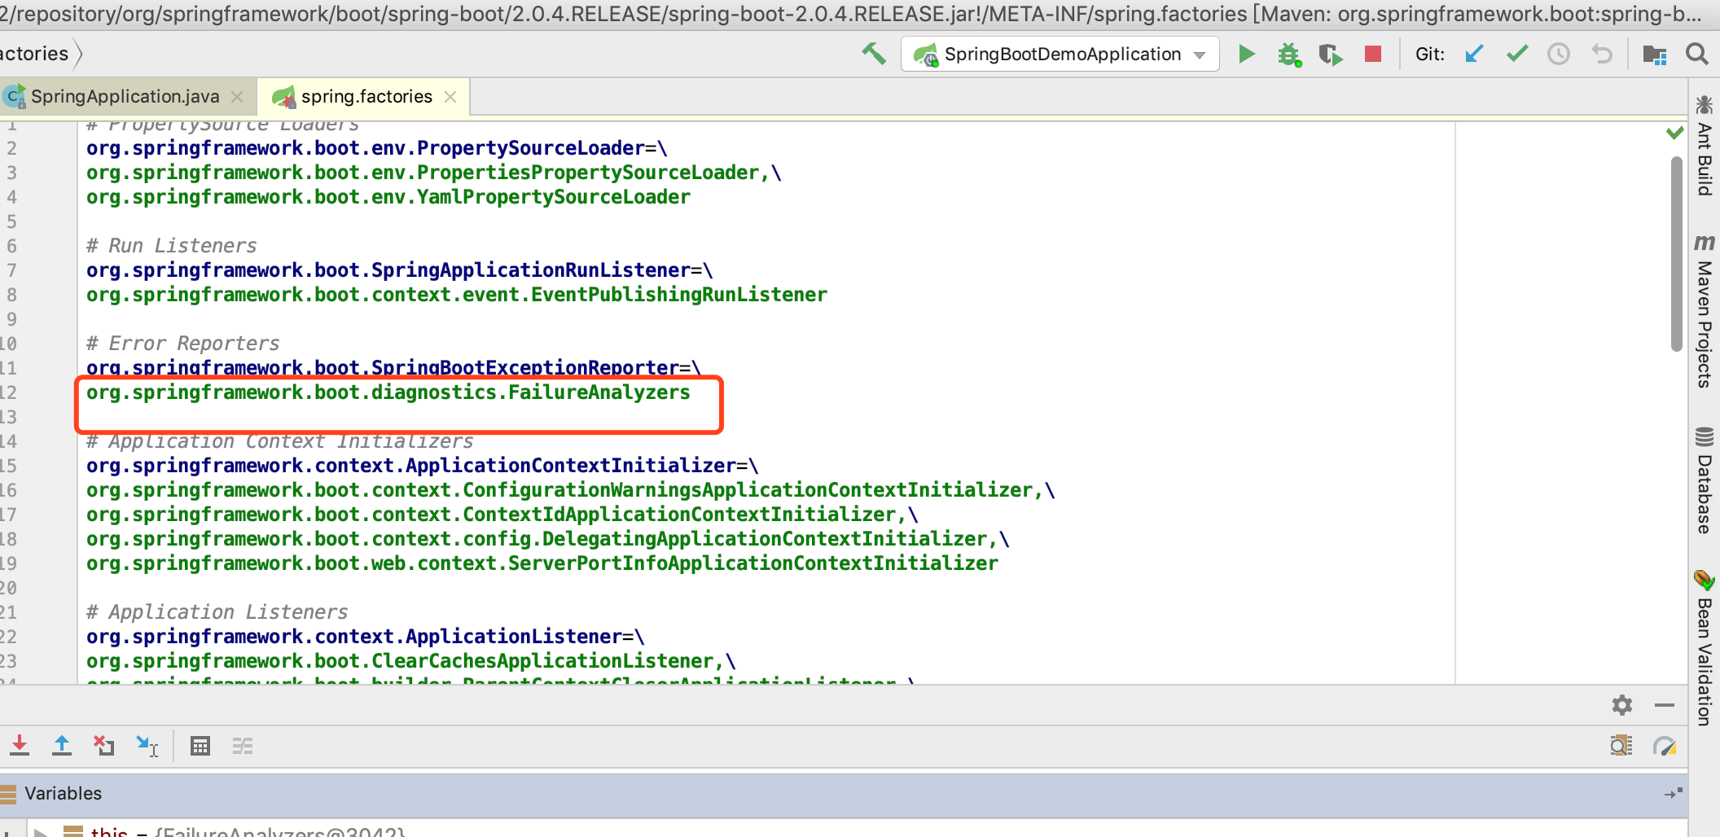This screenshot has width=1720, height=837.
Task: Hide the debug tool window
Action: 1665,705
